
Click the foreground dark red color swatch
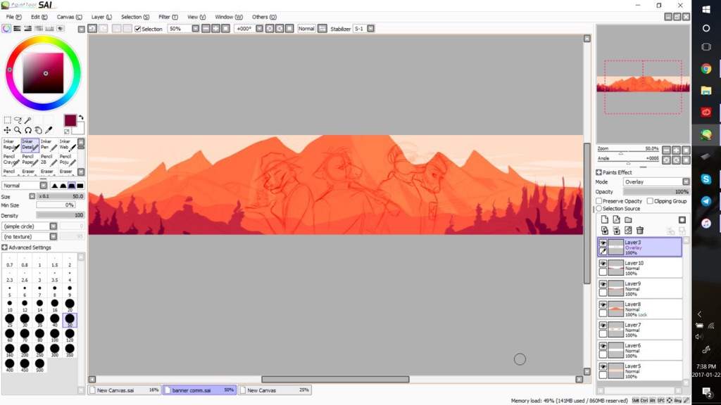click(70, 120)
